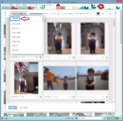
Task: Open the Firefox ファイル menu
Action: click(x=5, y=5)
